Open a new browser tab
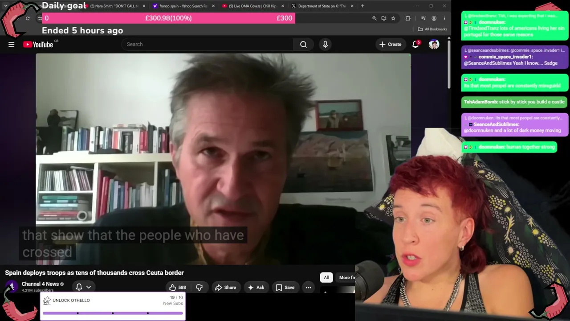The width and height of the screenshot is (570, 321). 362,6
